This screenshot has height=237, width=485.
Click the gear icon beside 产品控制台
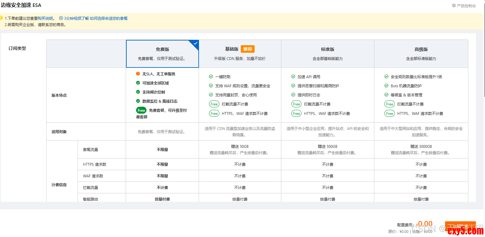[x=454, y=6]
